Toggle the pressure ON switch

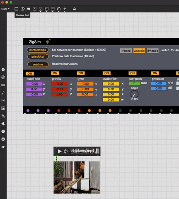point(155,73)
